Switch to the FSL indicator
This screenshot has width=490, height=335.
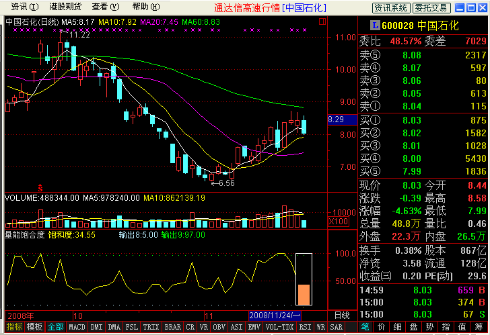click(131, 327)
